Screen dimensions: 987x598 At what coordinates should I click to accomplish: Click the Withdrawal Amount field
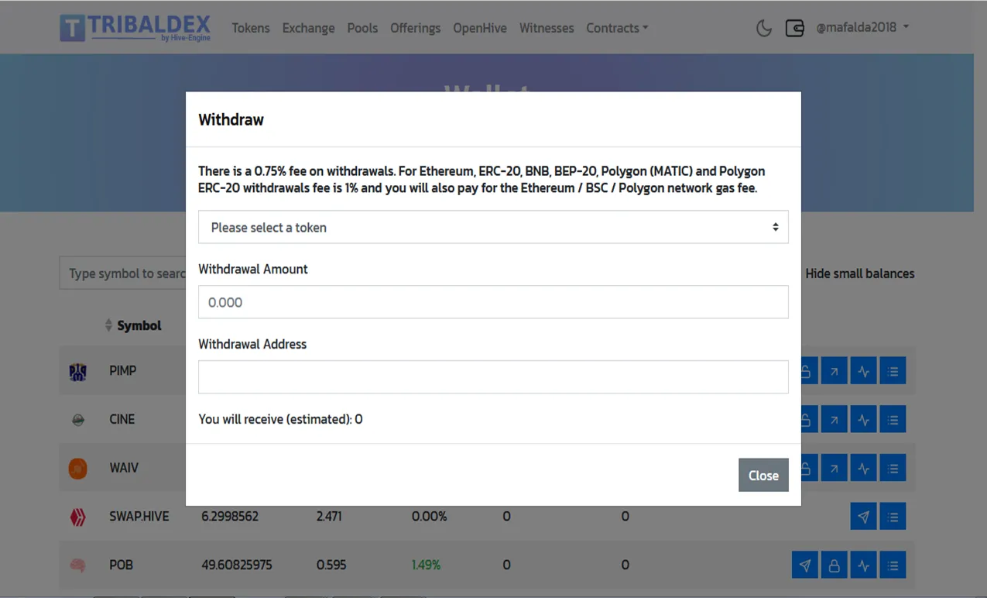point(493,302)
